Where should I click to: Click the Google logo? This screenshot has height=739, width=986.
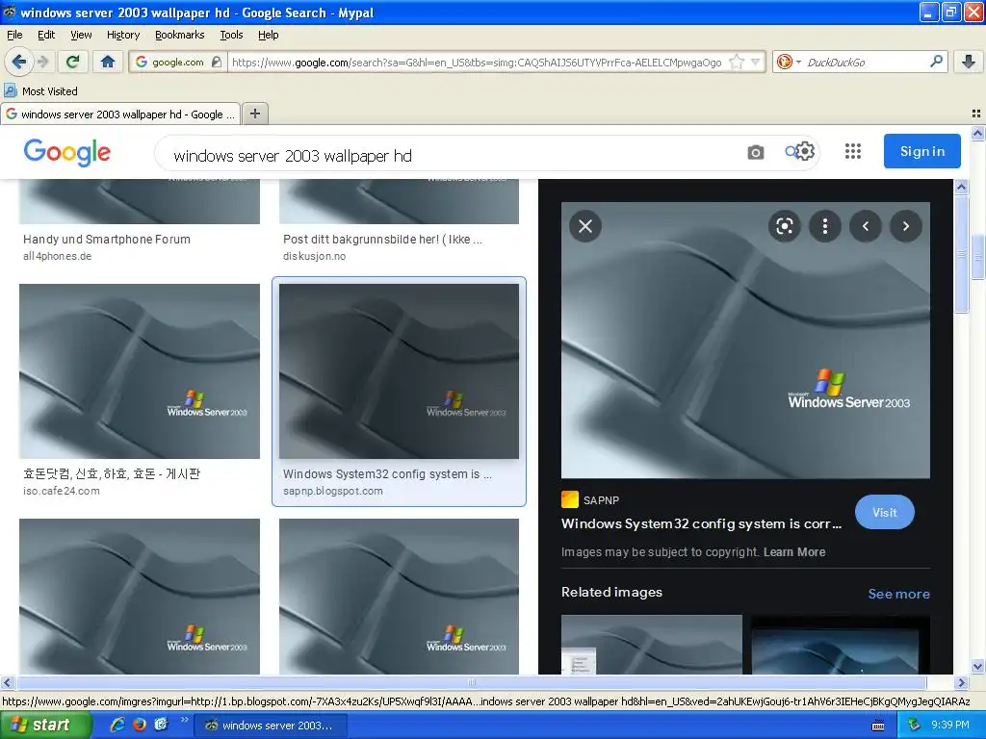pos(67,152)
